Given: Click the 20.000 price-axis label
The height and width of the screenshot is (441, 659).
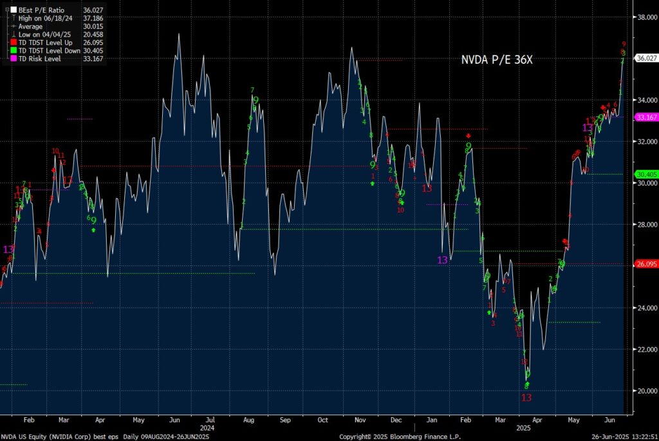Looking at the screenshot, I should (647, 391).
